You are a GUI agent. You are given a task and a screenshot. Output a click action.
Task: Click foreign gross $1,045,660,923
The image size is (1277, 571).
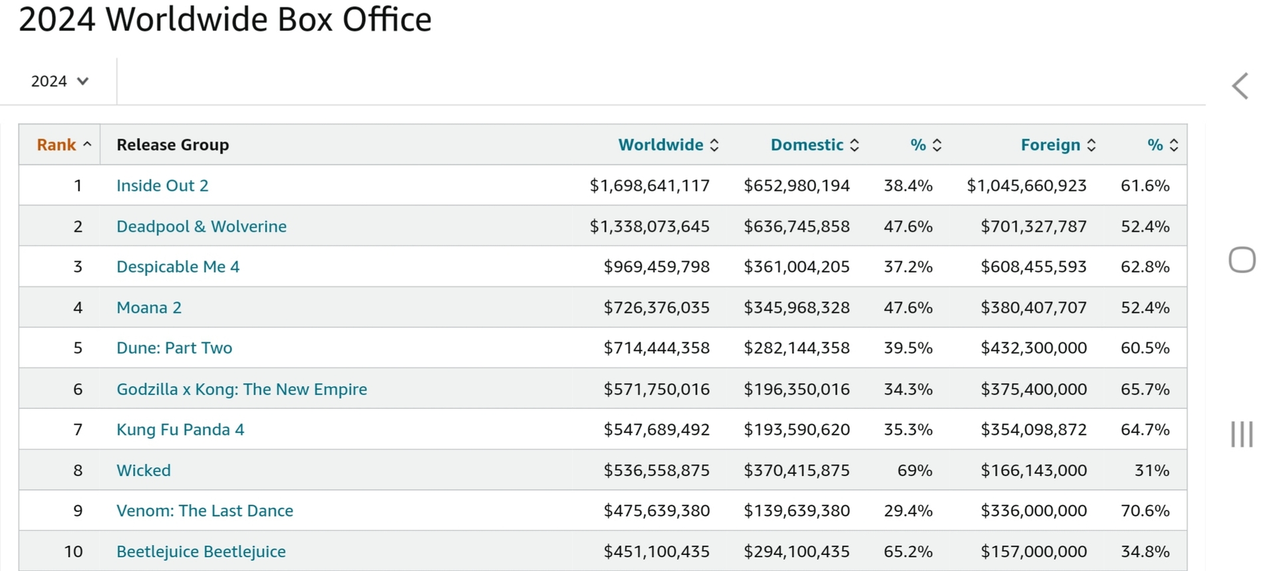coord(1027,185)
